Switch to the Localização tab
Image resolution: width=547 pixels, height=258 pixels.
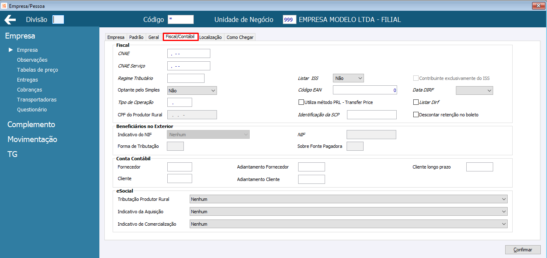click(x=210, y=37)
